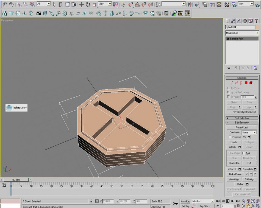Toggle the 3D Snaps icon
The height and width of the screenshot is (208, 261).
(x=130, y=5)
